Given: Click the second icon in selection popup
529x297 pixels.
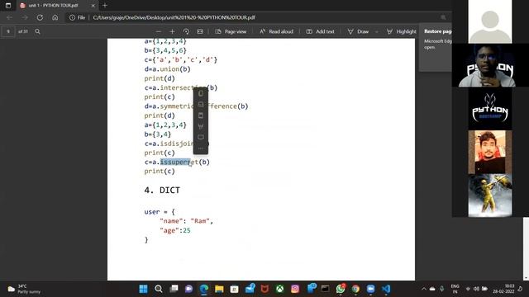Looking at the screenshot, I should pos(201,105).
